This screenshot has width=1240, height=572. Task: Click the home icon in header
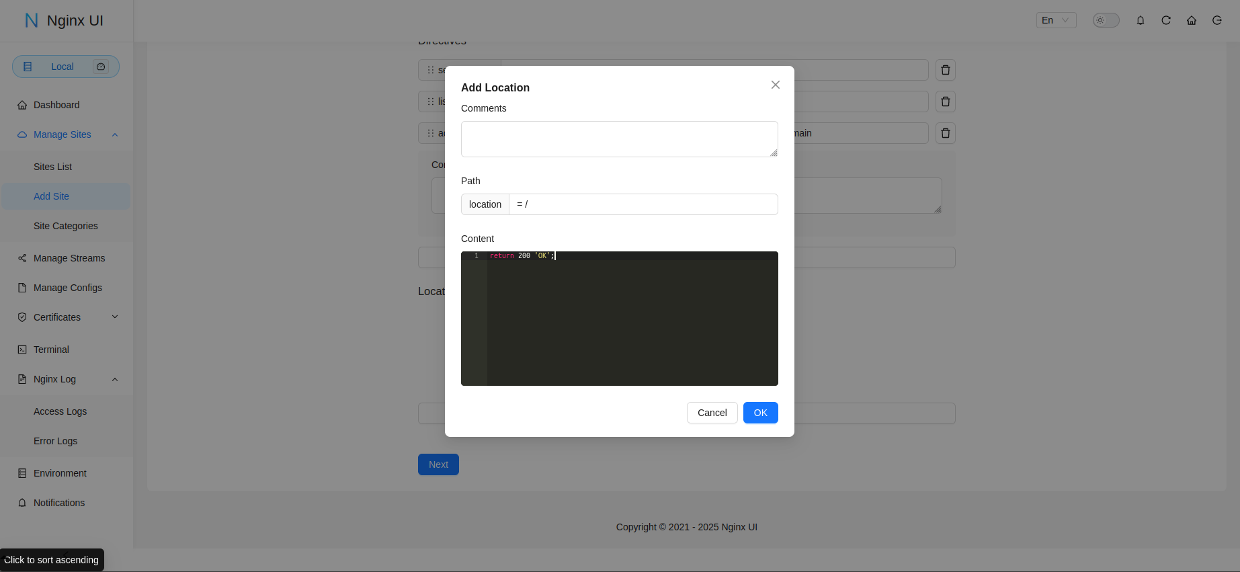(x=1192, y=20)
